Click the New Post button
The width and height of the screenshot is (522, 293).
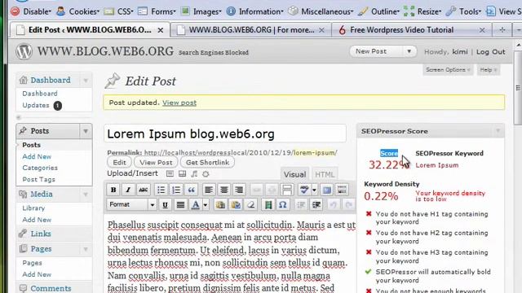(371, 51)
